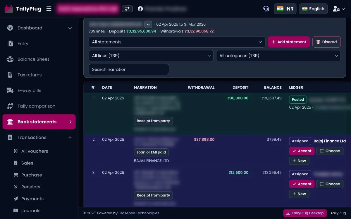The width and height of the screenshot is (351, 219).
Task: Go to Entry in the sidebar
Action: pos(39,44)
